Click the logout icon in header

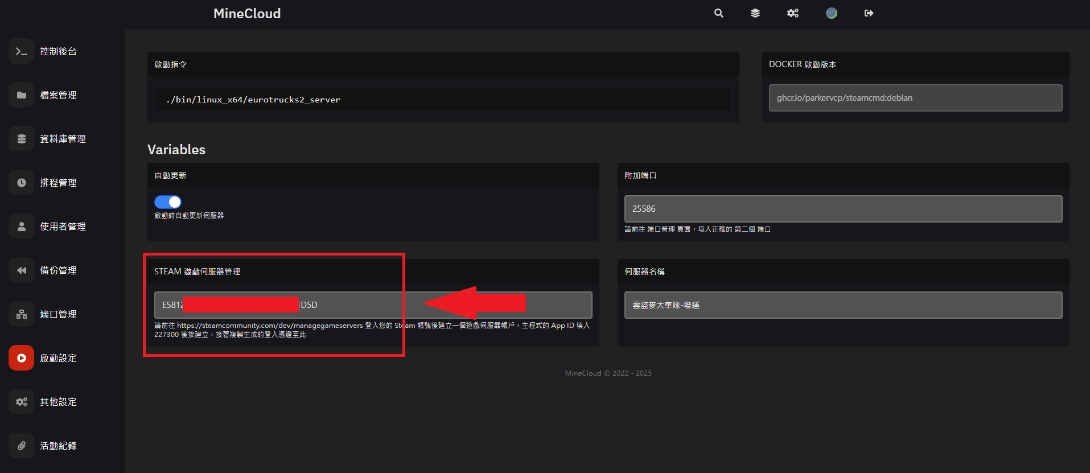tap(869, 13)
